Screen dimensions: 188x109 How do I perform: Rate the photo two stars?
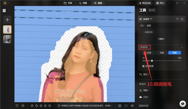pos(36,106)
